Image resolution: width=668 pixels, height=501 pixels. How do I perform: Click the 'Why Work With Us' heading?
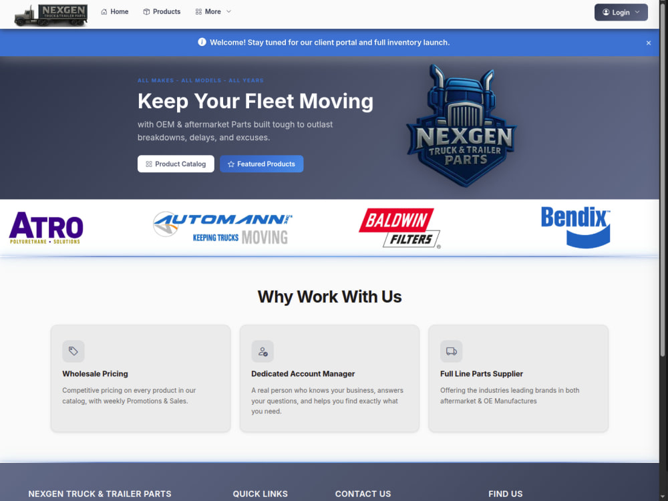point(329,297)
